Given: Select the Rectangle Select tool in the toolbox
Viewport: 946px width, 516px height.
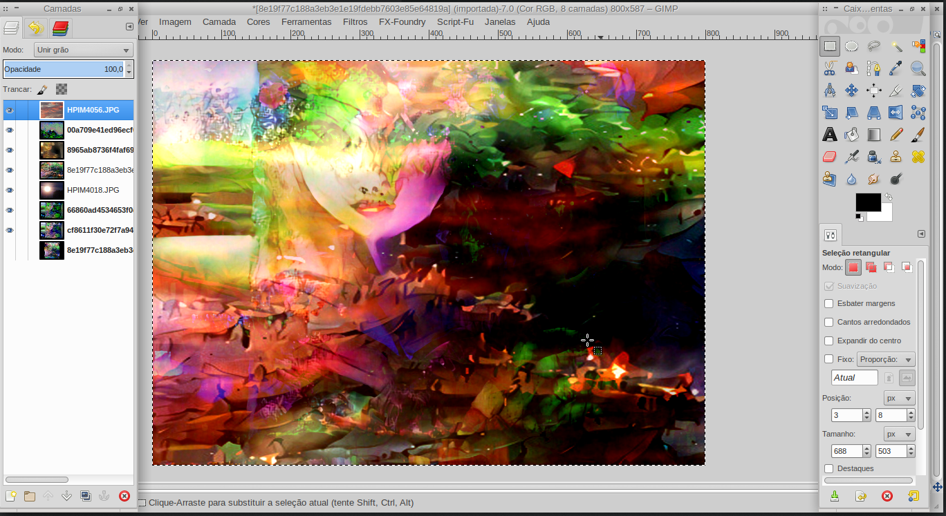Looking at the screenshot, I should 830,46.
